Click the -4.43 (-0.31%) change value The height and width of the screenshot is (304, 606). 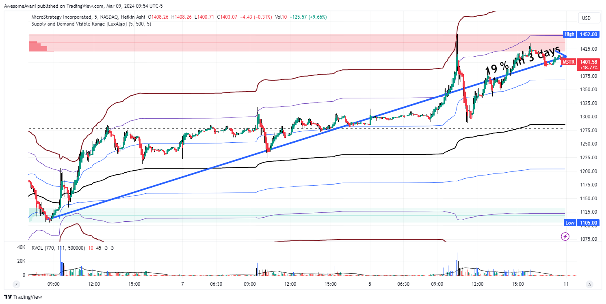click(x=256, y=17)
